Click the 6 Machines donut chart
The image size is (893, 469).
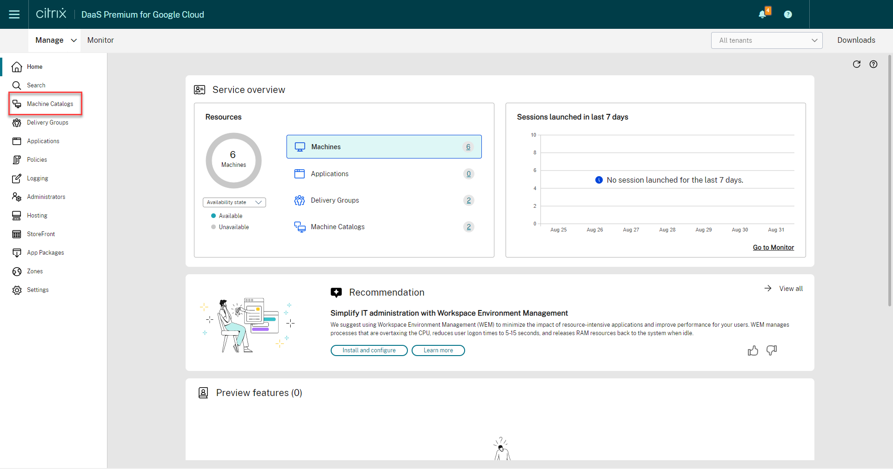[x=233, y=160]
